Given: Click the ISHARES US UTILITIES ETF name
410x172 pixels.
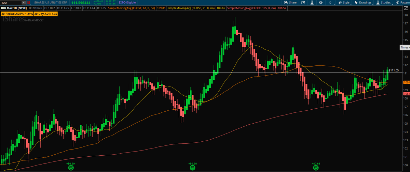Looking at the screenshot, I should click(x=50, y=2).
